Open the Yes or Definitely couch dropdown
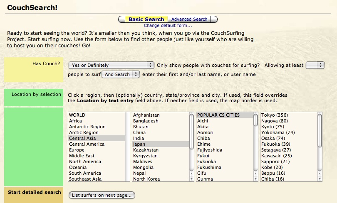The height and width of the screenshot is (203, 337). click(112, 65)
